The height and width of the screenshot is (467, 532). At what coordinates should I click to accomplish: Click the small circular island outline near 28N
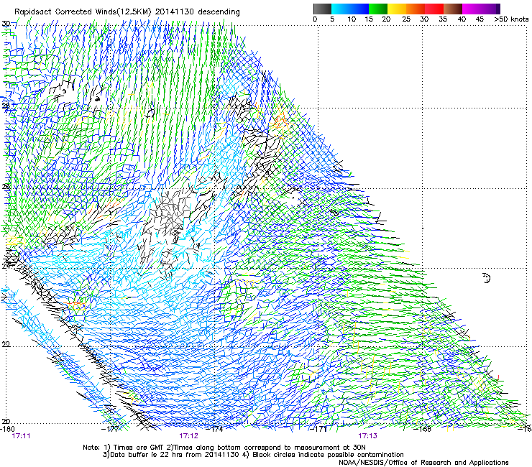[150, 113]
